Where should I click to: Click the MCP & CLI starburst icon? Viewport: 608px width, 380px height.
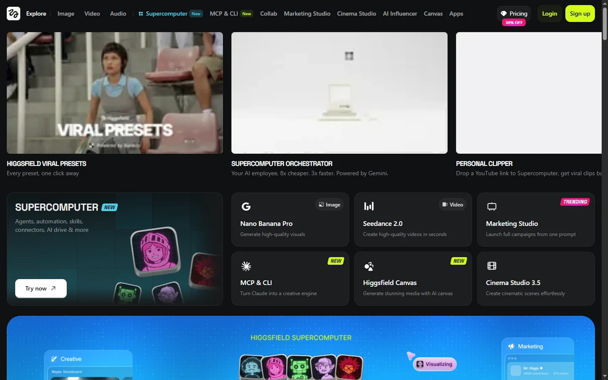click(246, 266)
